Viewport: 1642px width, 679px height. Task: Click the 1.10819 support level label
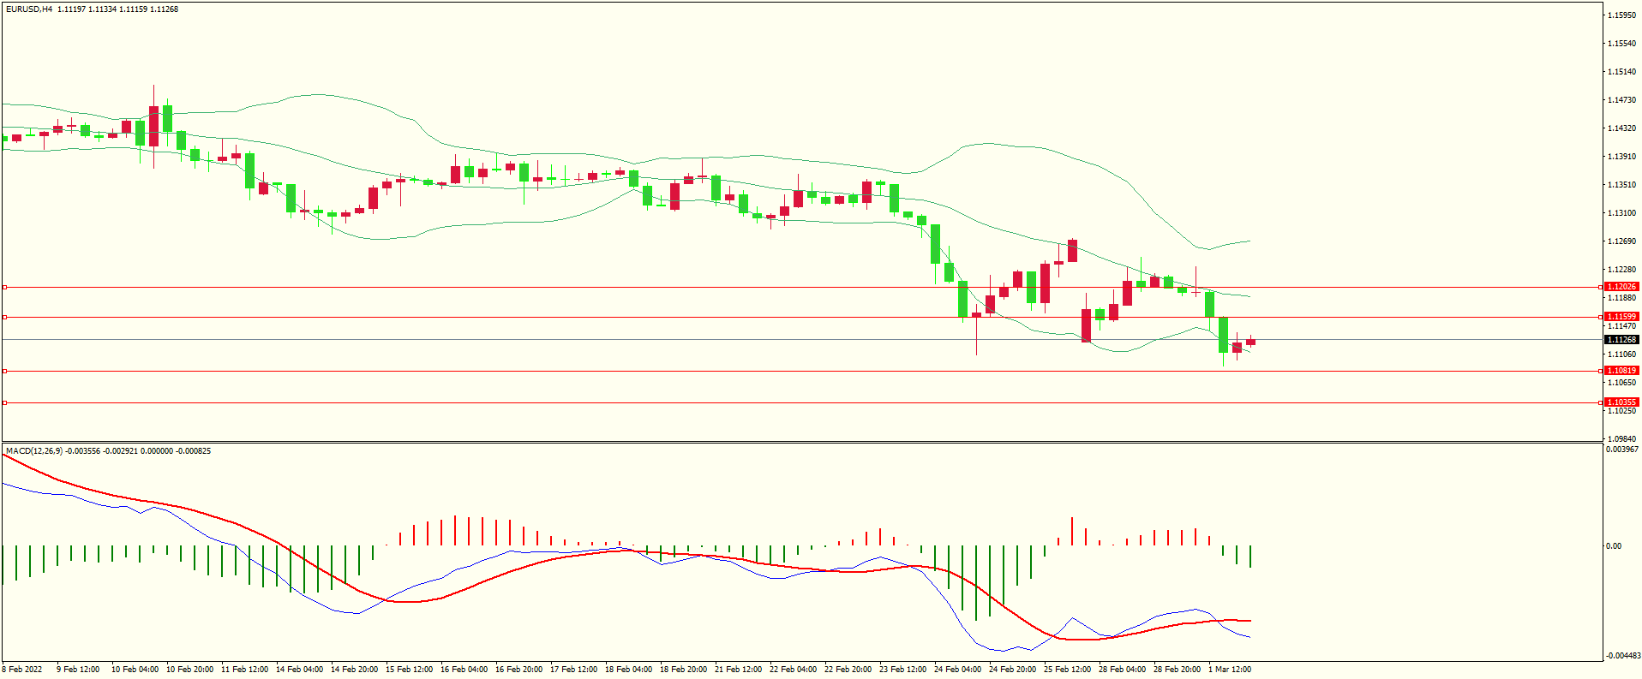[1621, 371]
